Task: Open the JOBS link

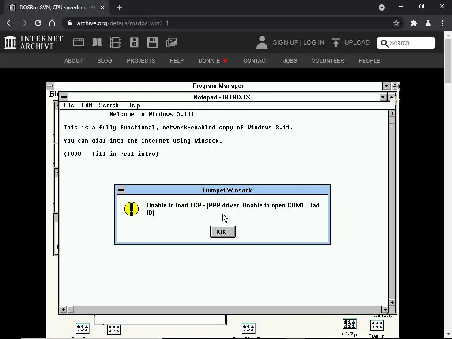Action: [290, 61]
